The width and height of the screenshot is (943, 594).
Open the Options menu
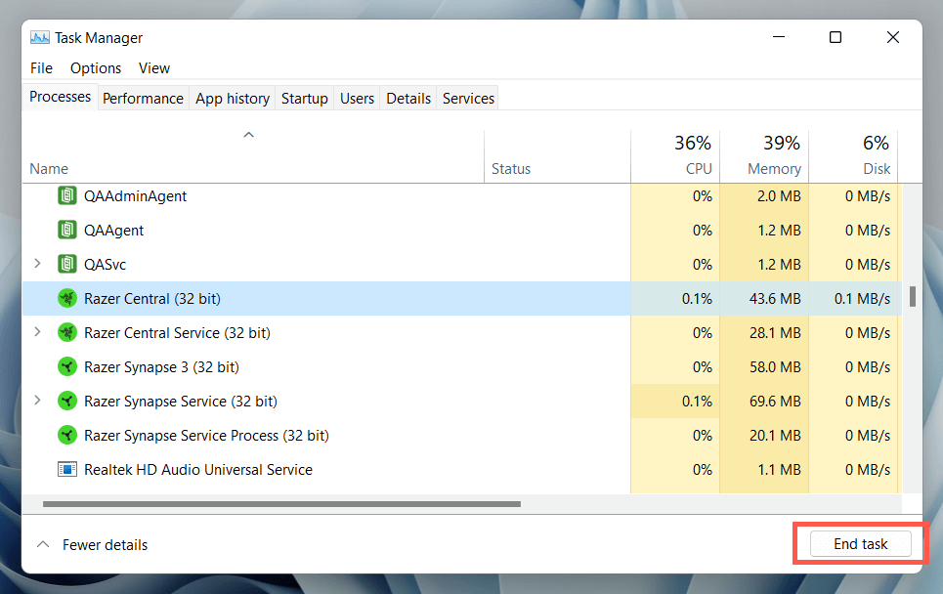(96, 68)
